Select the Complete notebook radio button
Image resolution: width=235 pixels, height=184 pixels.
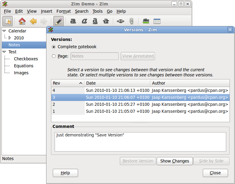click(54, 47)
